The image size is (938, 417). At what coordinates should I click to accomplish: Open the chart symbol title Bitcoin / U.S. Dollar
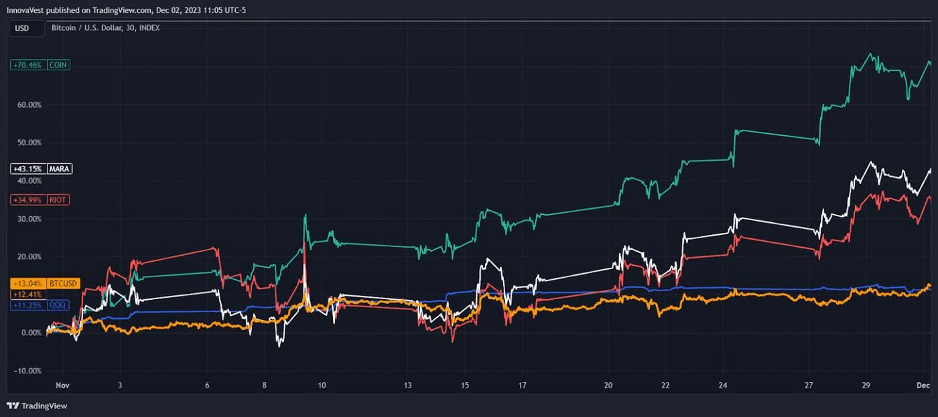tap(87, 28)
